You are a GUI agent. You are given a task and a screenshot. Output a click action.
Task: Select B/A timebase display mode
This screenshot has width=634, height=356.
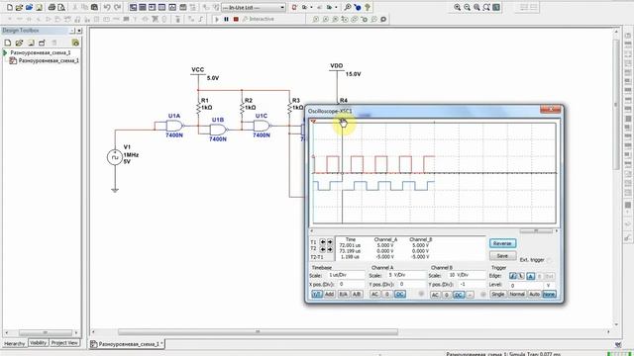tap(343, 295)
